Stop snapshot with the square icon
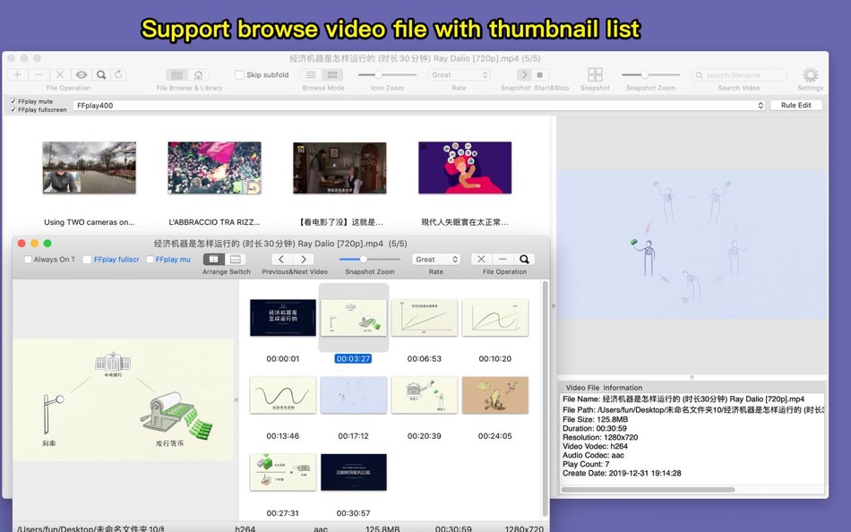Image resolution: width=851 pixels, height=532 pixels. tap(540, 75)
